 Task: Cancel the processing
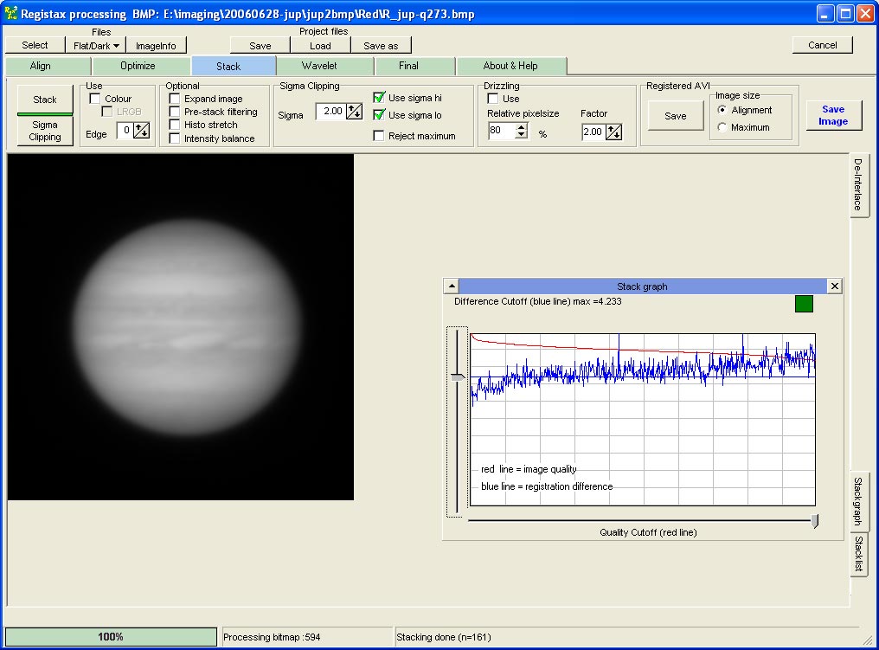823,45
